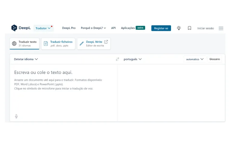Swap source and target languages

pos(117,59)
